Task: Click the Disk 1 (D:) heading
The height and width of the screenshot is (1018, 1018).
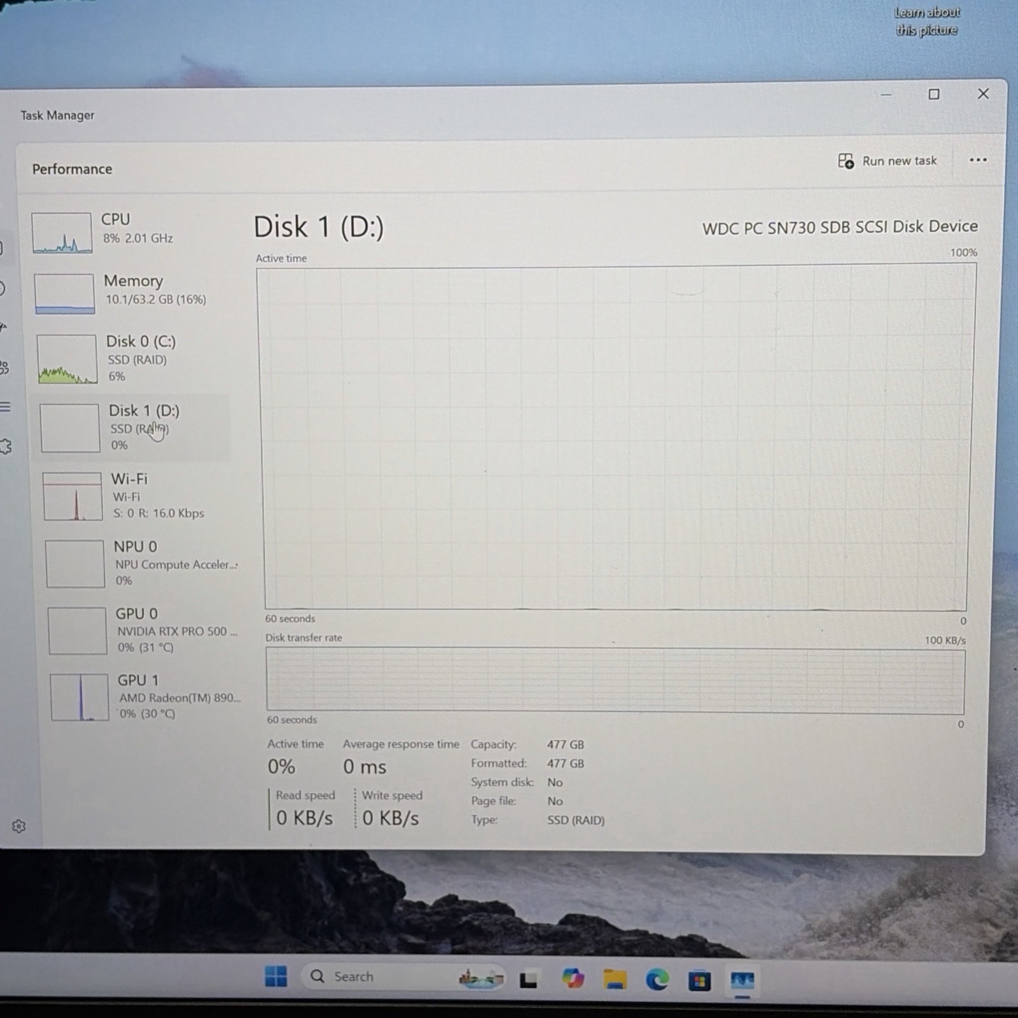Action: point(319,227)
